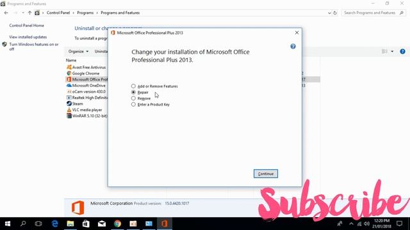Click the Google Chrome list icon
410x230 pixels.
(69, 73)
